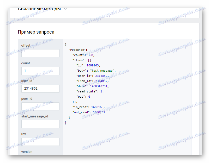Click inside the offset input field
The height and width of the screenshot is (163, 210).
(x=40, y=53)
